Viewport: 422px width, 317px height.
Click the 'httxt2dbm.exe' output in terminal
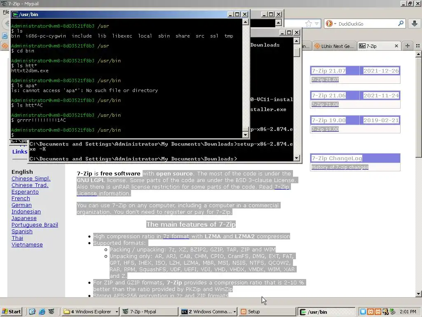coord(30,71)
